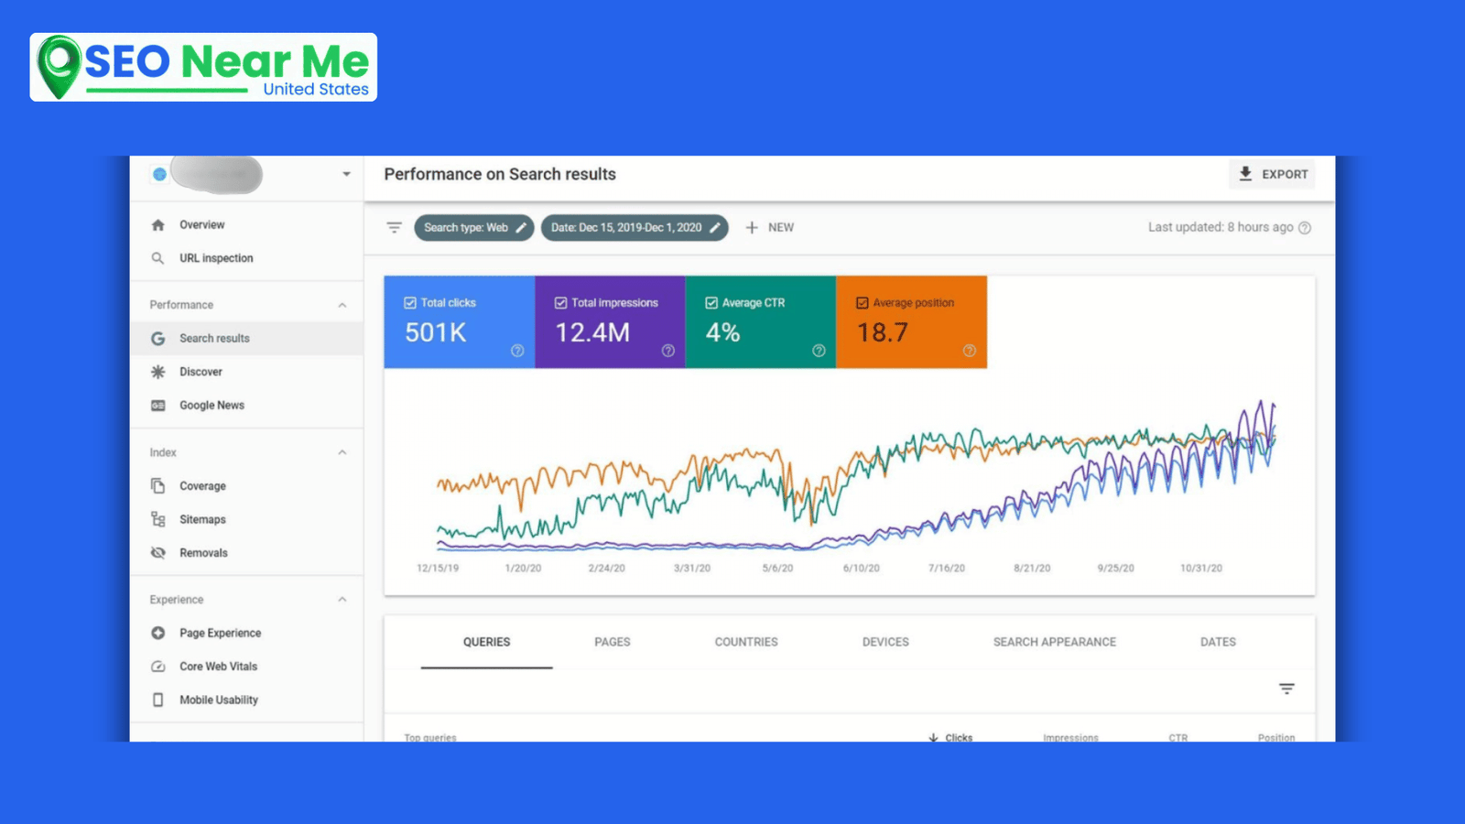Toggle the Total impressions checkbox
Screen dimensions: 1465x824
pyautogui.click(x=560, y=303)
